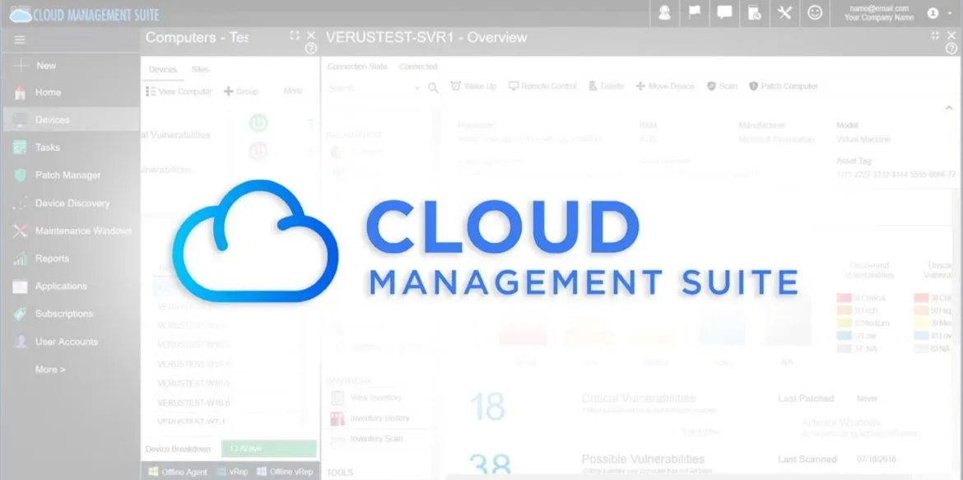The width and height of the screenshot is (963, 480).
Task: Open Patch Manager in the sidebar
Action: pyautogui.click(x=67, y=175)
